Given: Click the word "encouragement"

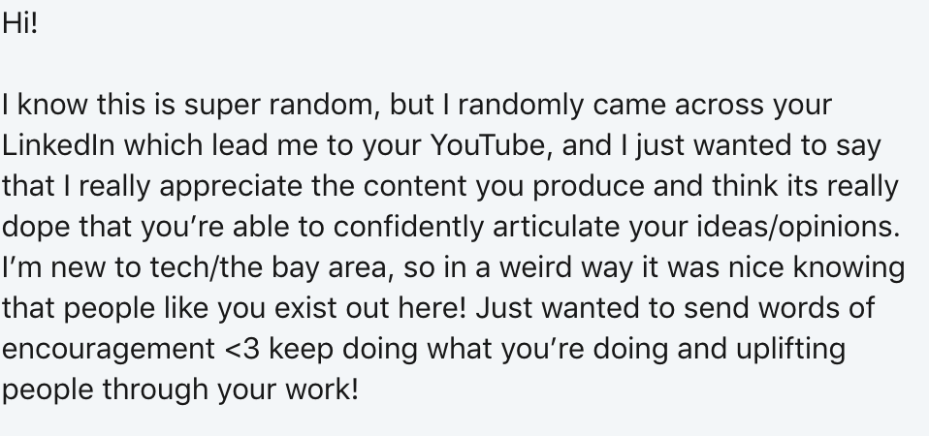Looking at the screenshot, I should (109, 350).
